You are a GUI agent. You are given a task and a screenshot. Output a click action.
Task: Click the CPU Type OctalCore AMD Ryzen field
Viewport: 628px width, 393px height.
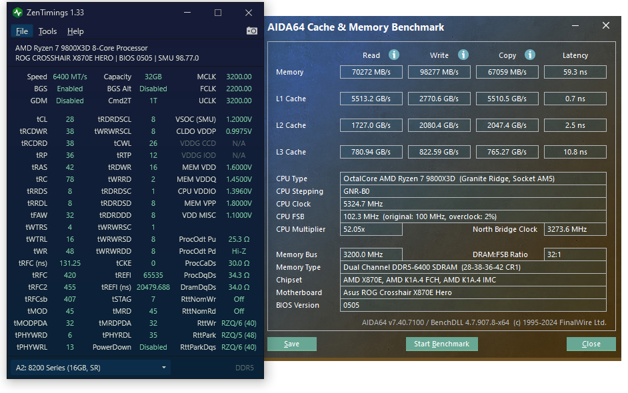click(x=473, y=179)
